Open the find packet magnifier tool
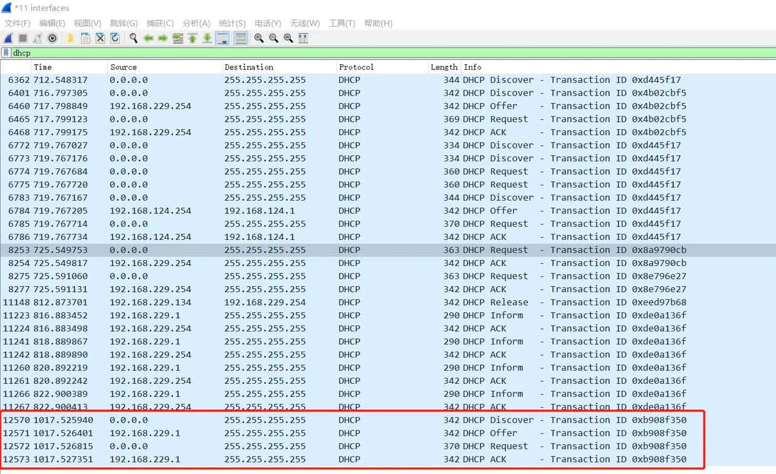Image resolution: width=776 pixels, height=474 pixels. (x=132, y=38)
